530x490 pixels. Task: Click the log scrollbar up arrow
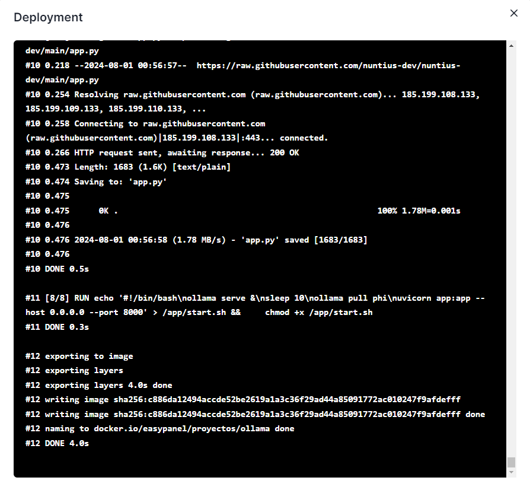click(x=511, y=45)
